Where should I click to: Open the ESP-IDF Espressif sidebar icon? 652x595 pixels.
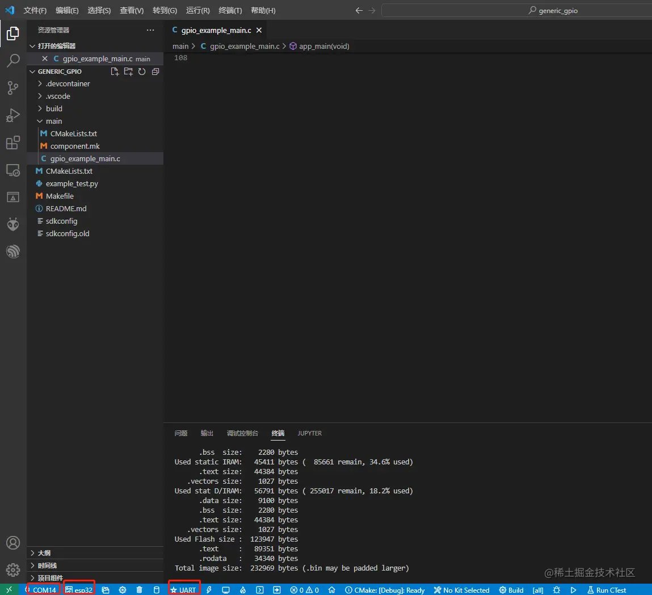pos(13,252)
